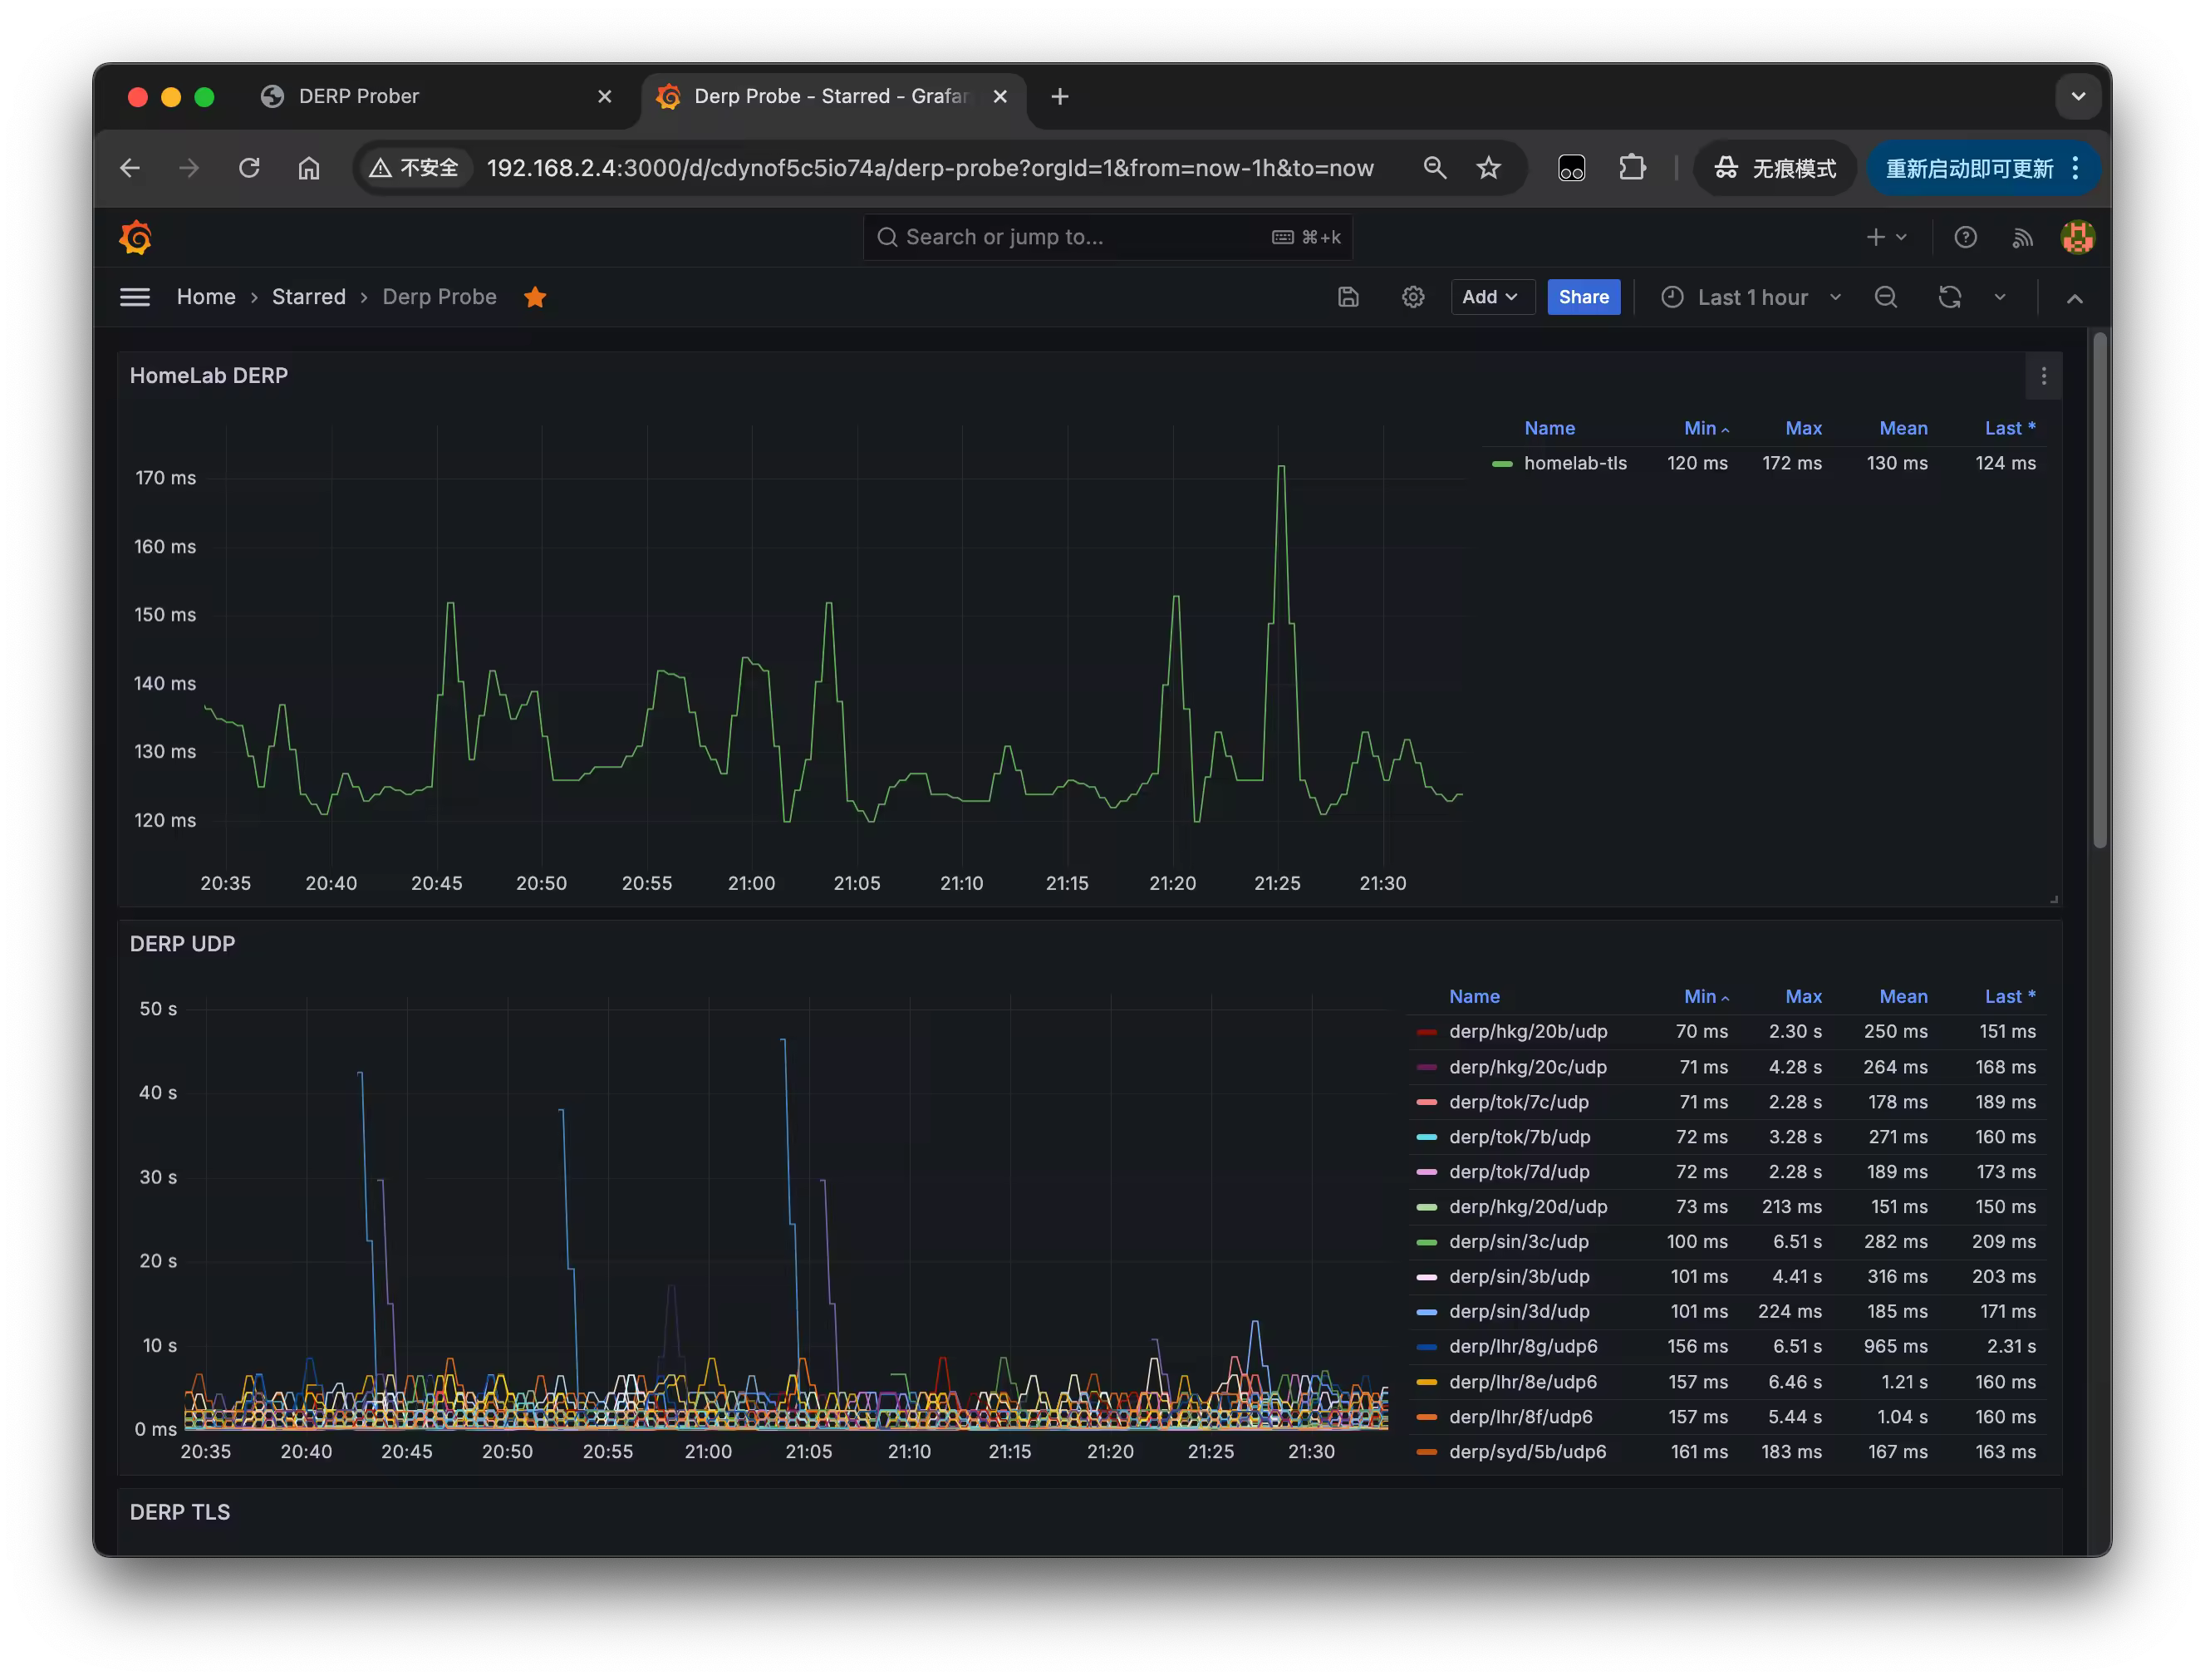This screenshot has height=1680, width=2205.
Task: Toggle derp/syd/5b/udp6 series visibility
Action: 1527,1451
